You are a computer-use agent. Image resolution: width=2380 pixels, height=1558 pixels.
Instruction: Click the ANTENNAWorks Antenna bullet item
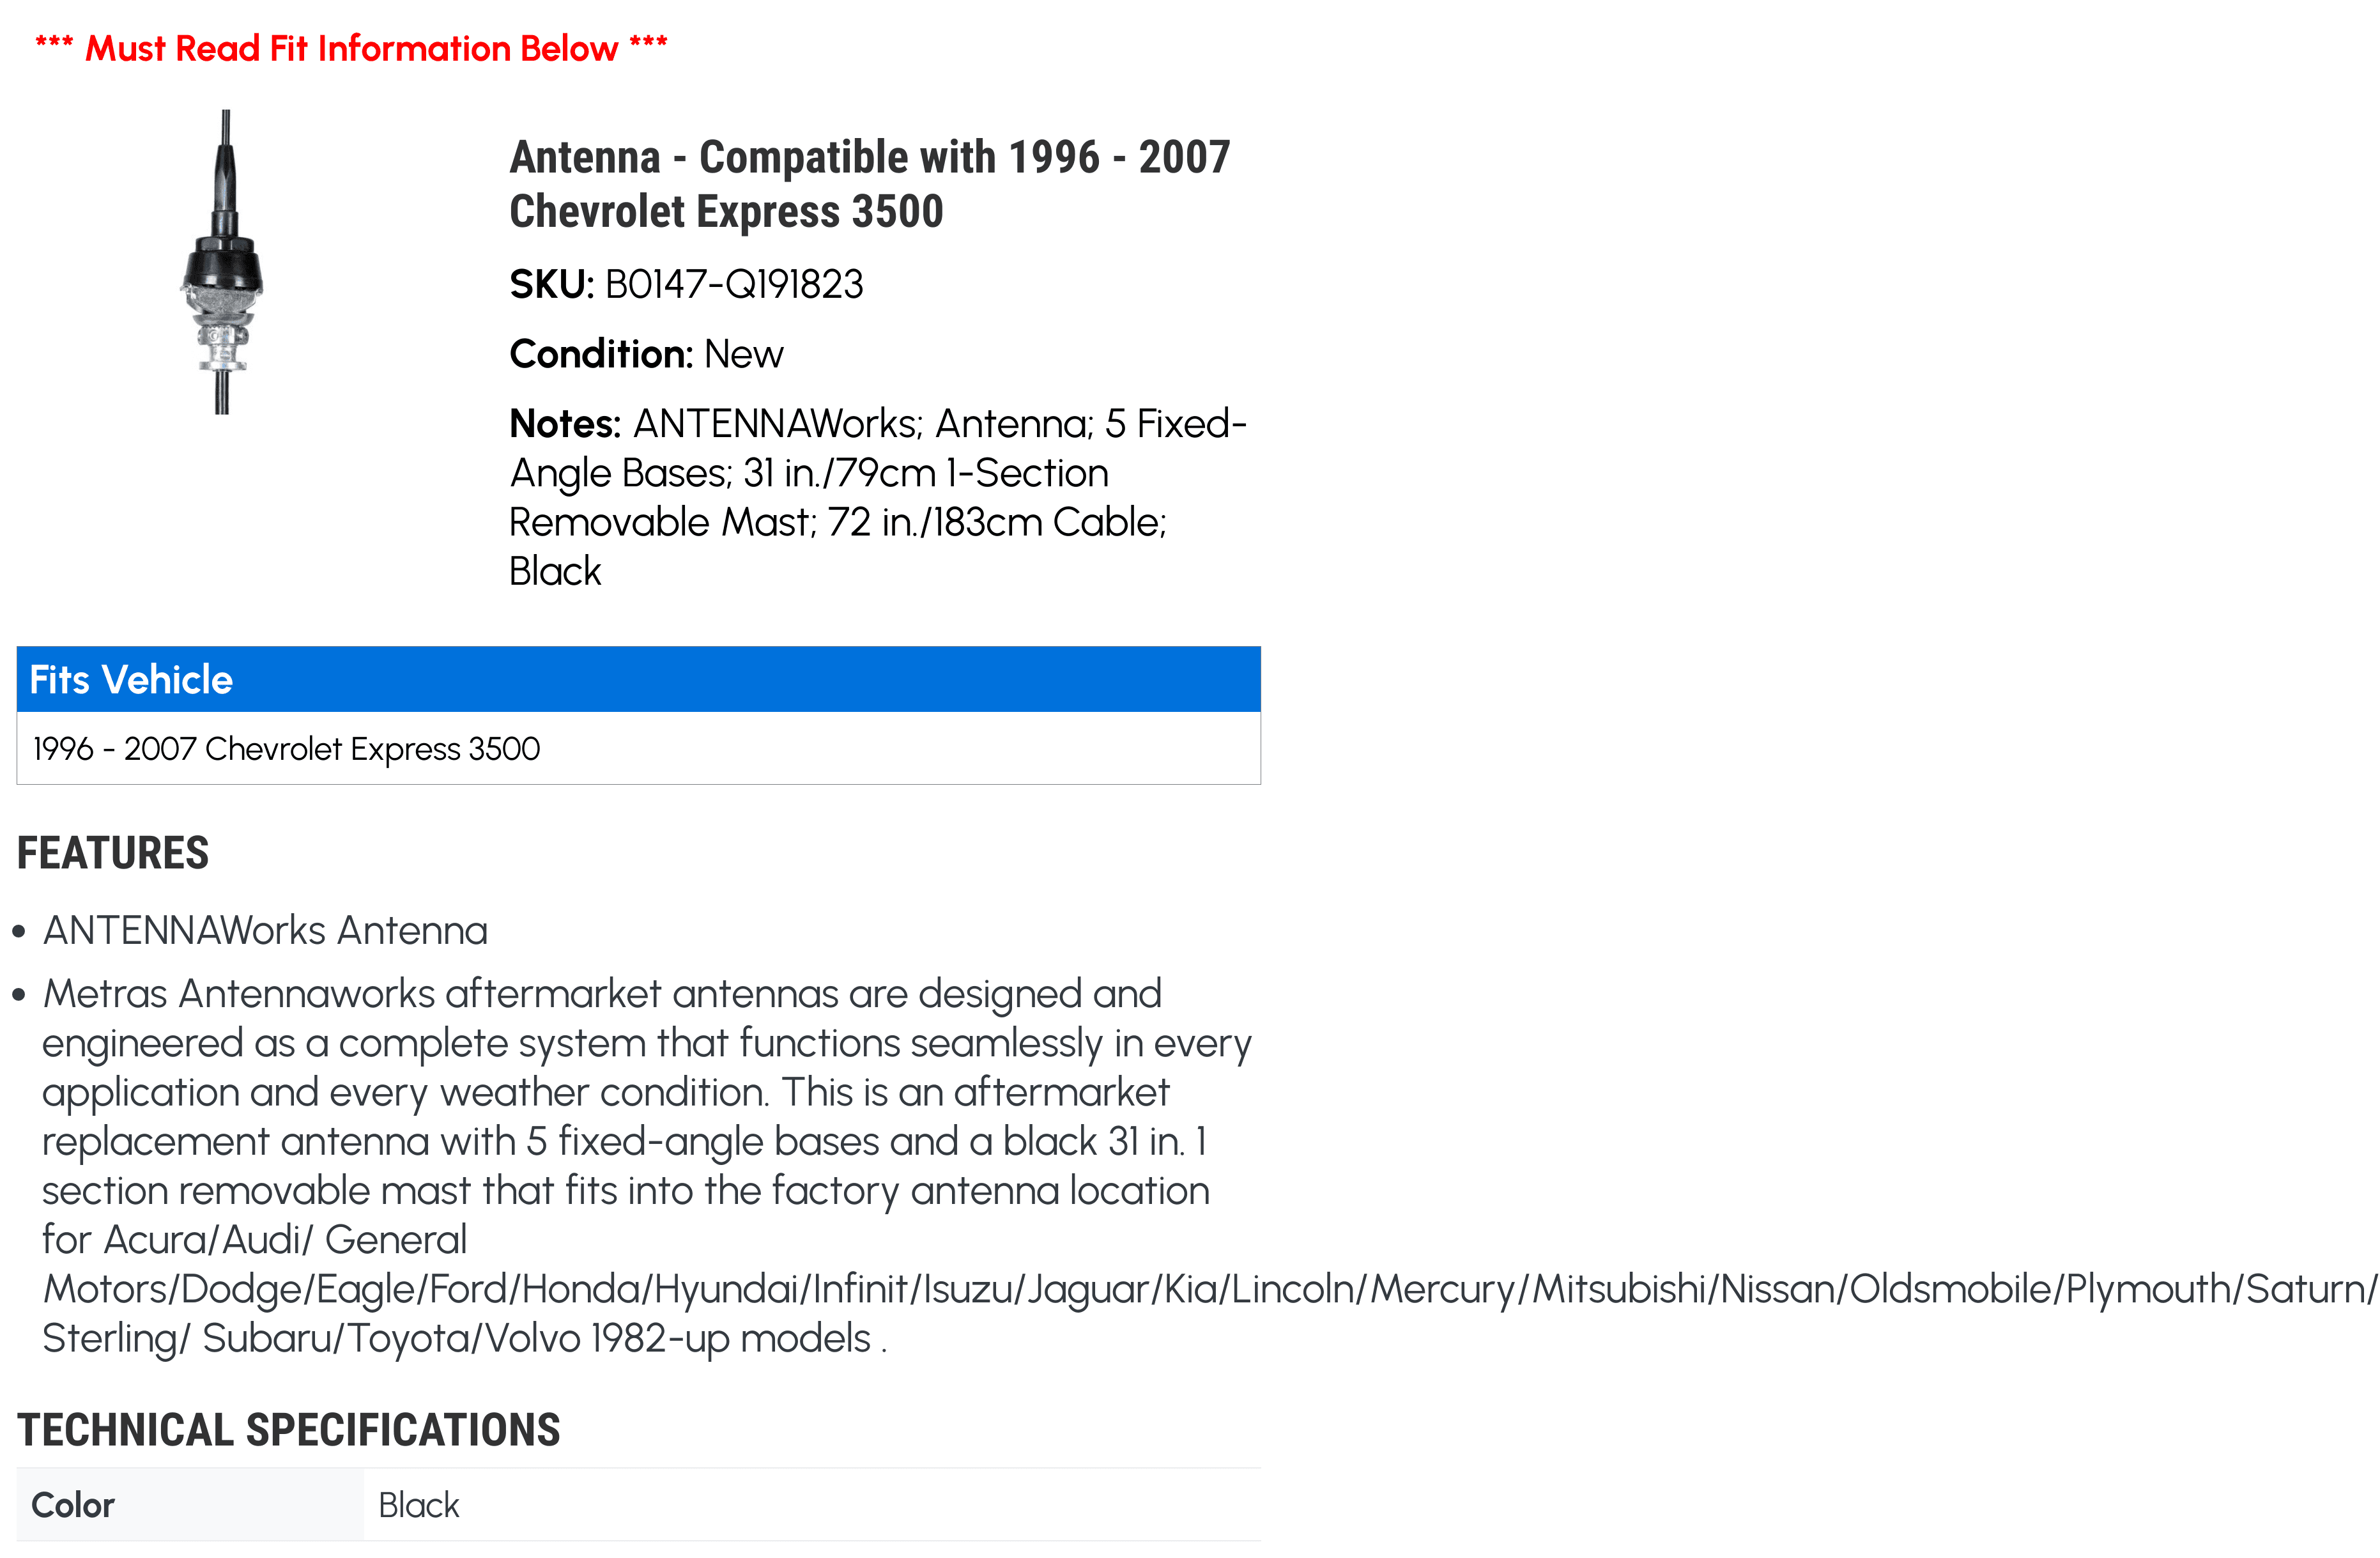(x=265, y=931)
